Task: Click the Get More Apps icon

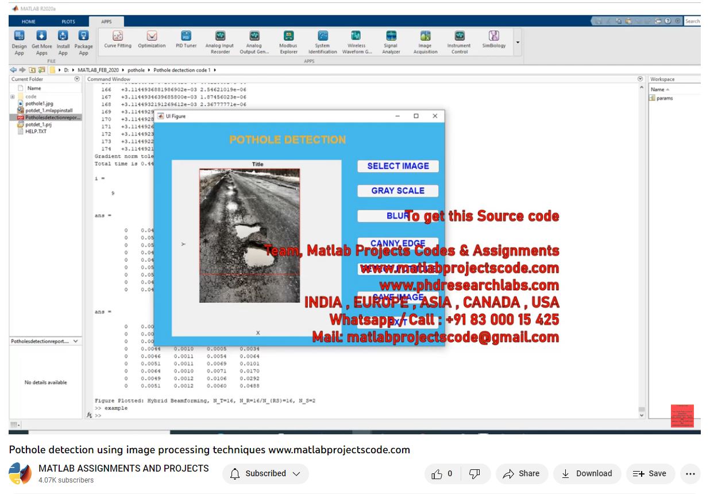Action: click(41, 43)
